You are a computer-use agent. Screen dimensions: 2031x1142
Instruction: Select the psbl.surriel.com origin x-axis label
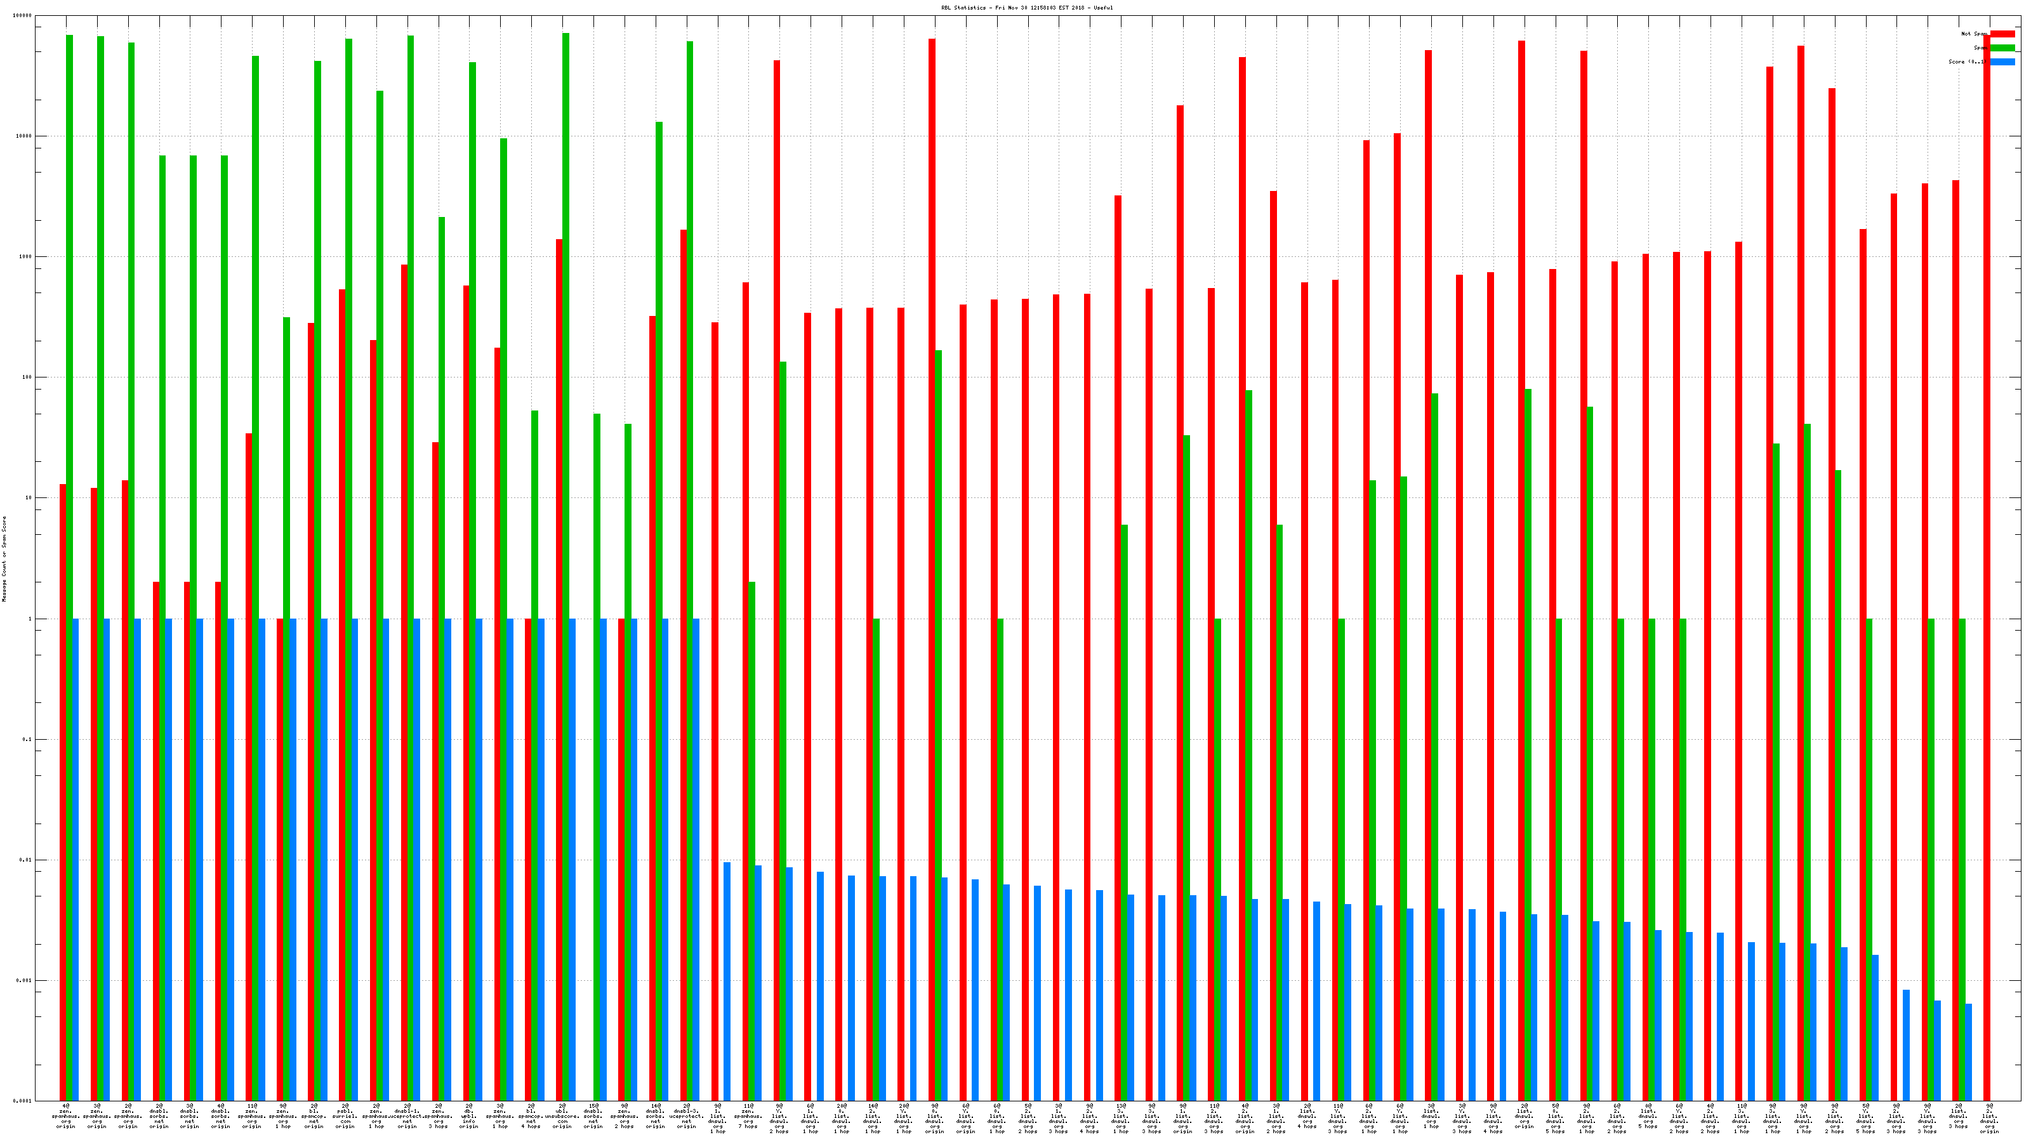[345, 1117]
